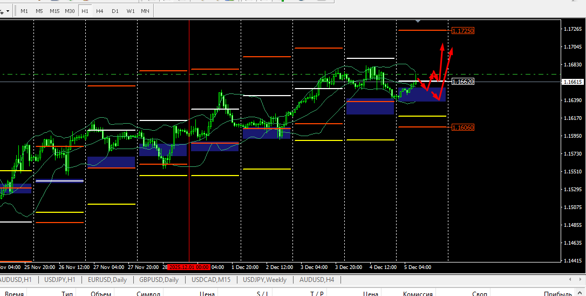Screen dimensions: 586x296
Task: Click 1.15950 on the price scale
Action: coord(573,136)
